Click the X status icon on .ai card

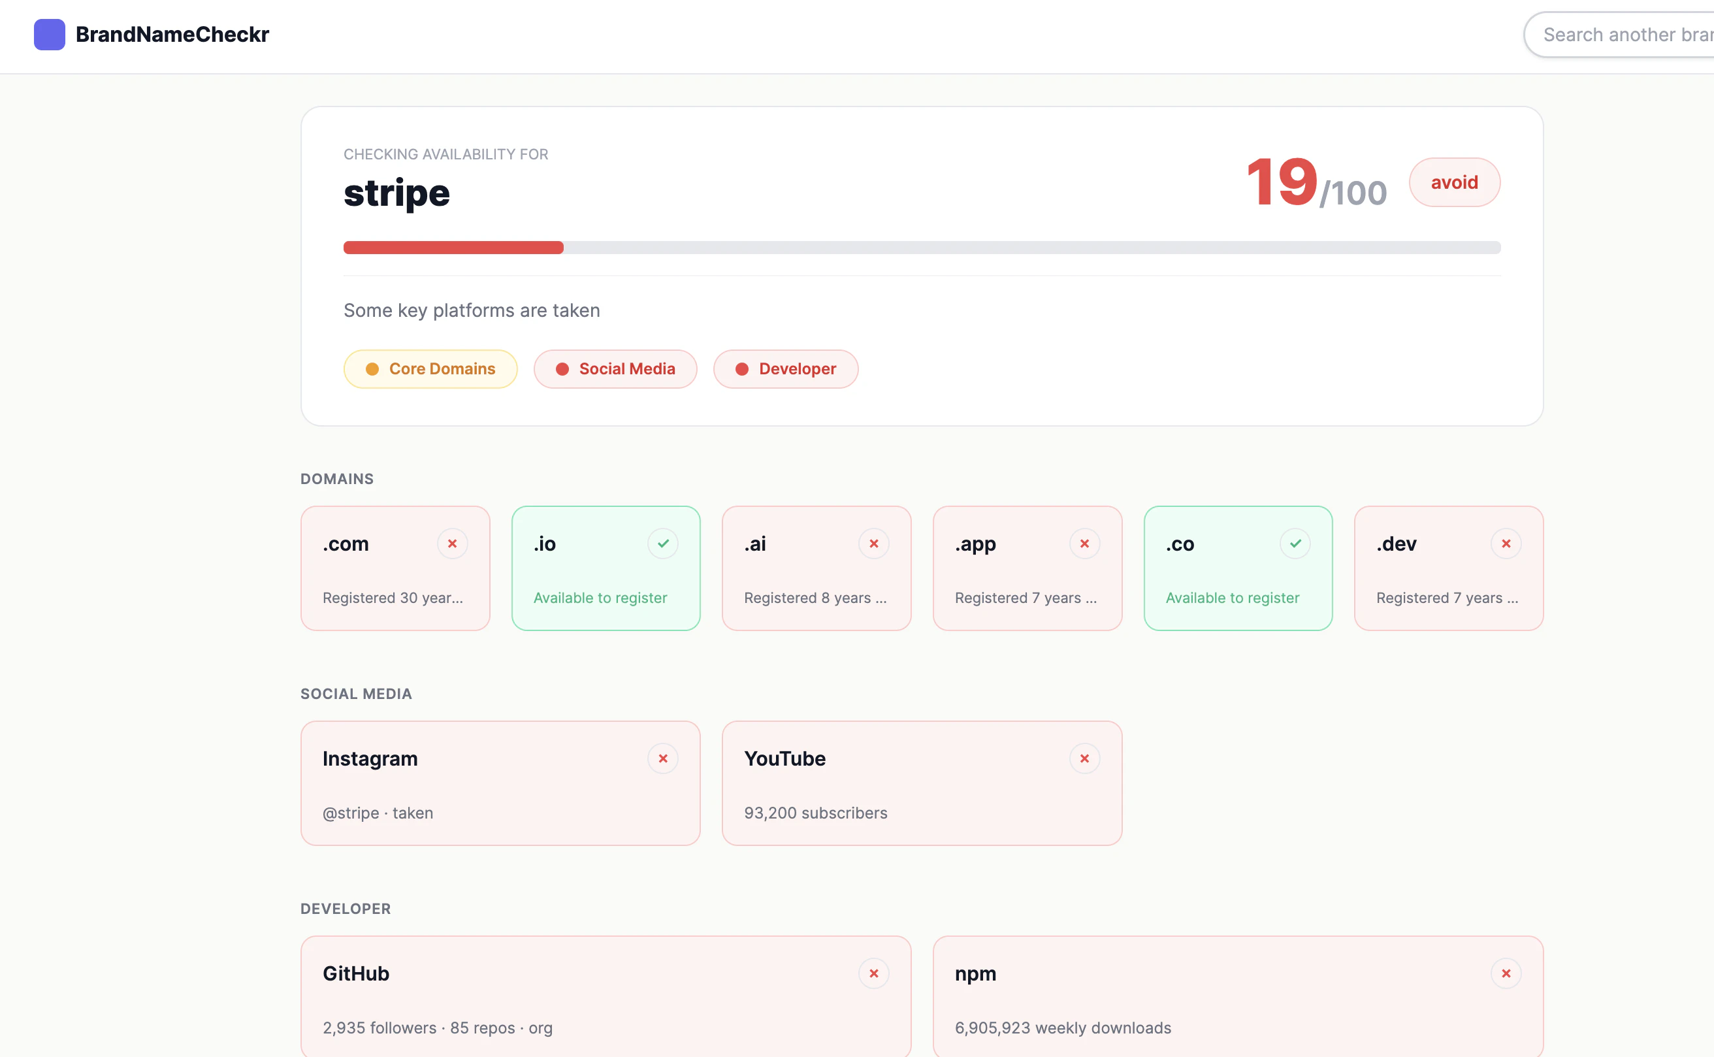point(874,543)
